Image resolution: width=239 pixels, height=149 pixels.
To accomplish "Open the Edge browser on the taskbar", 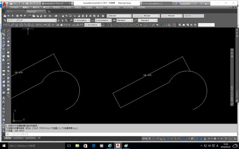I will coord(93,146).
